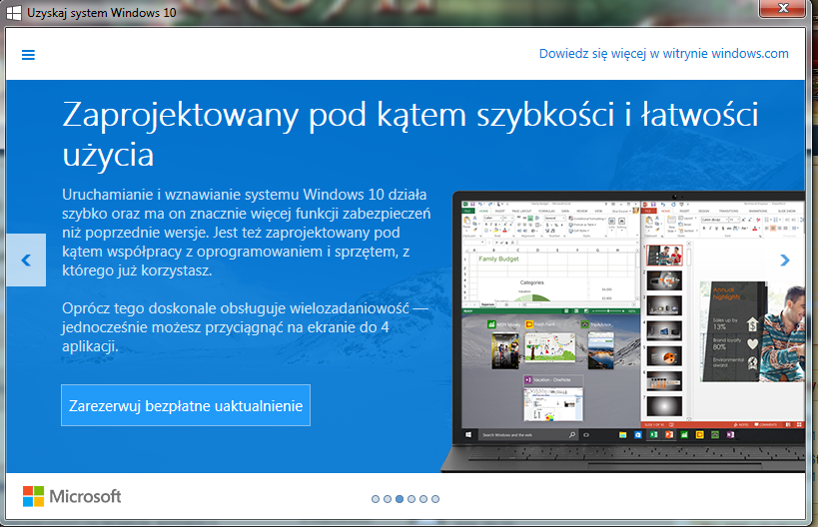The width and height of the screenshot is (818, 527).
Task: Select the third page indicator dot
Action: point(400,499)
